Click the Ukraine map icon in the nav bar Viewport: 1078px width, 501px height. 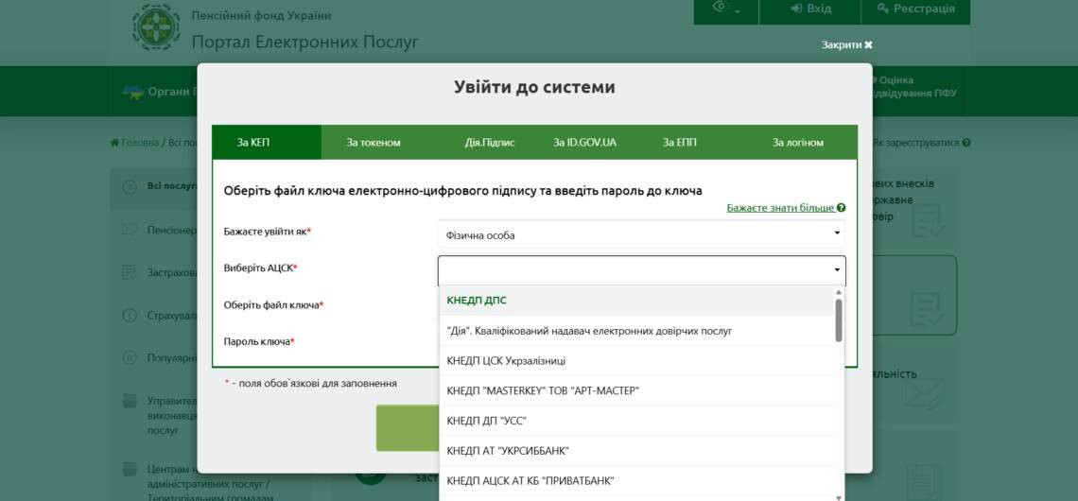(x=132, y=92)
